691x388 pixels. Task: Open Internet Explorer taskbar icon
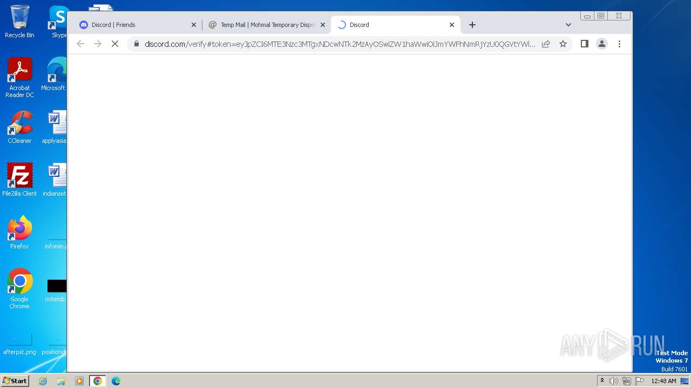pyautogui.click(x=43, y=381)
